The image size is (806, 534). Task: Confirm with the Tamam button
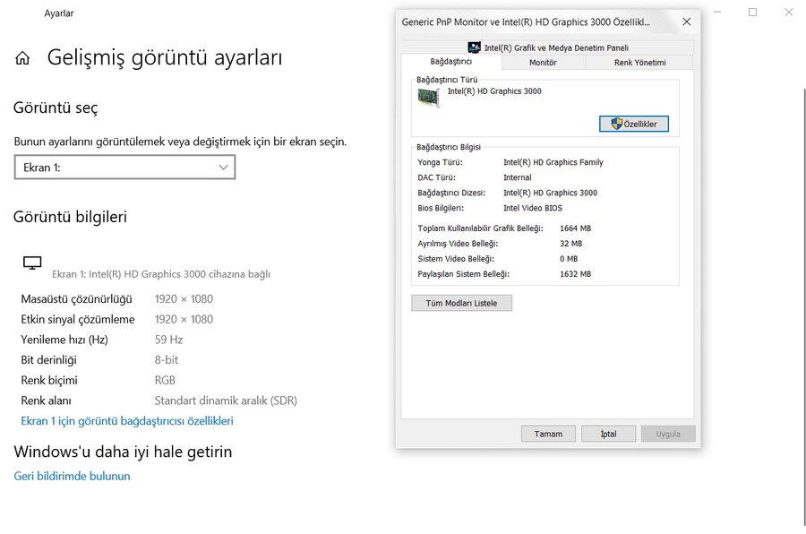(x=548, y=434)
